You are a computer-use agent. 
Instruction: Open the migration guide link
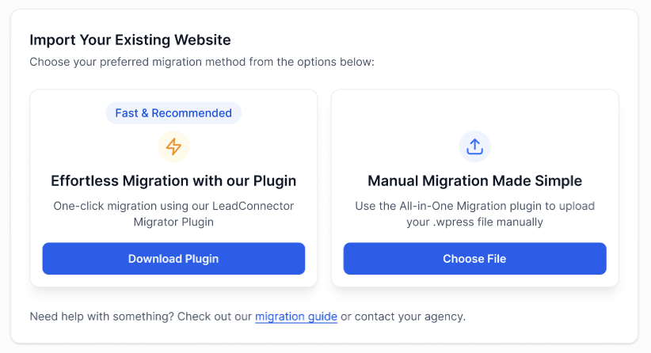296,317
